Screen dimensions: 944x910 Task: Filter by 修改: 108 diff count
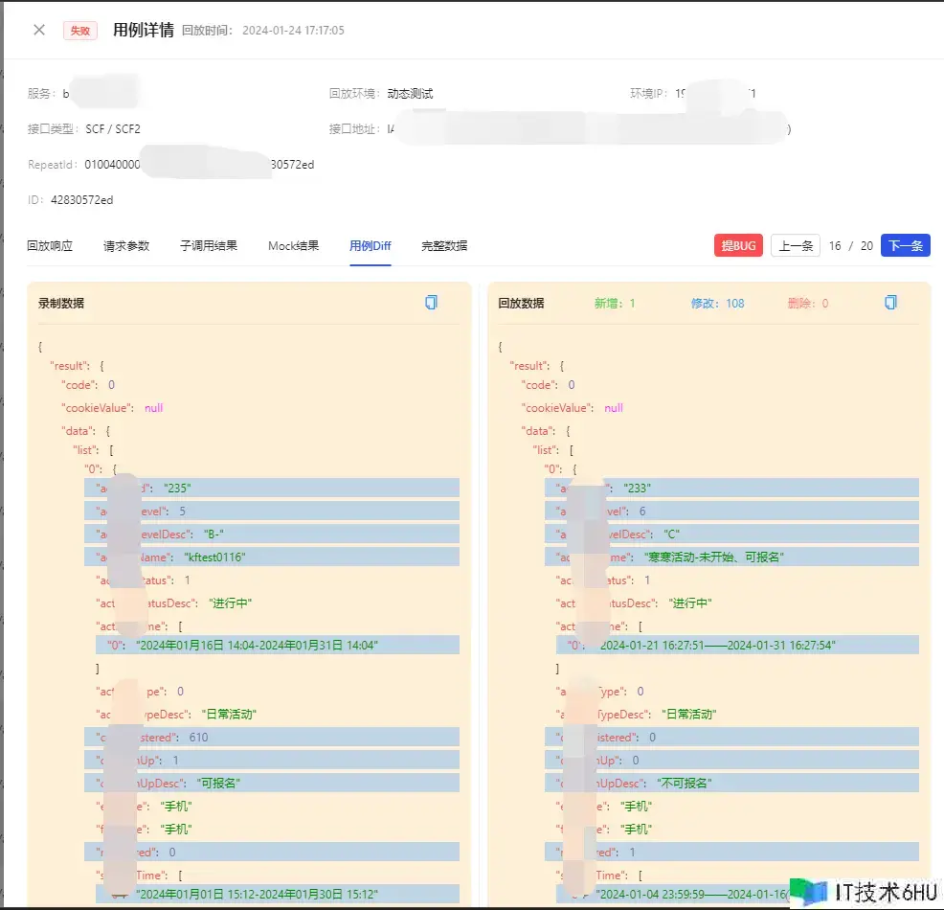[x=717, y=304]
